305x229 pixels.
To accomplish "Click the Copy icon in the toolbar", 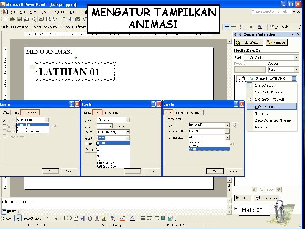I will point(71,19).
